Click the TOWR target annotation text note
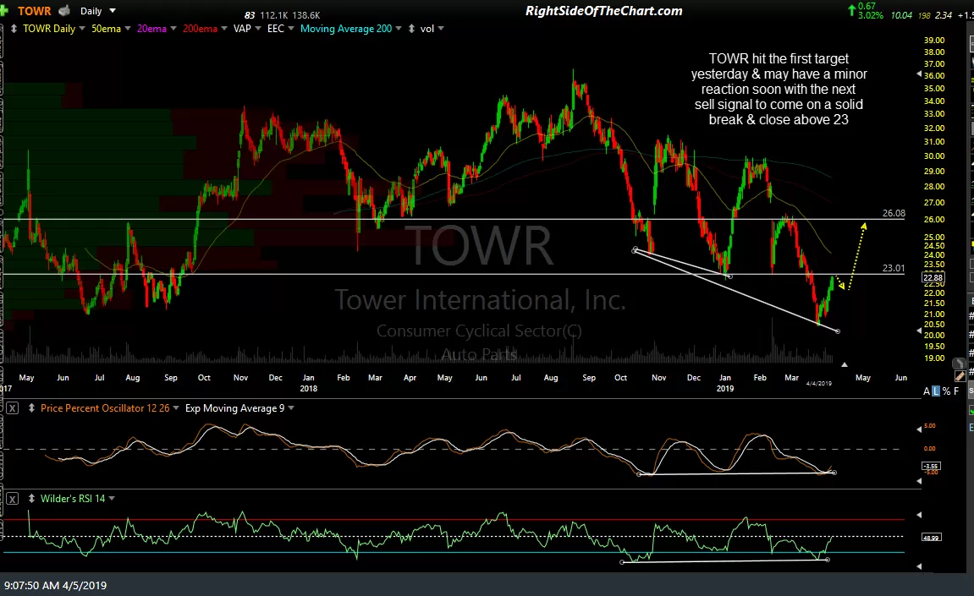 [x=779, y=90]
